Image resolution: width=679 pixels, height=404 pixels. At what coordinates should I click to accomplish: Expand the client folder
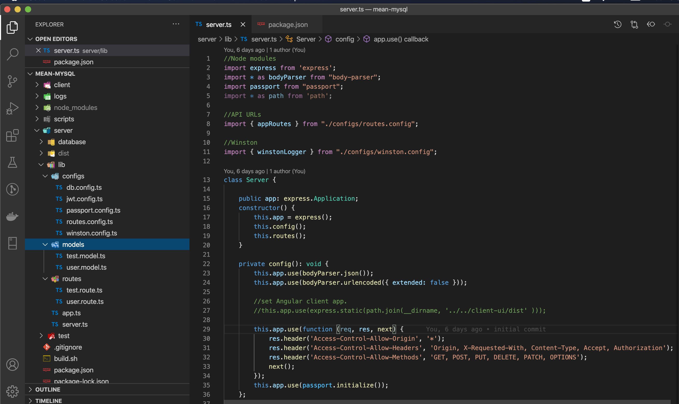[62, 85]
